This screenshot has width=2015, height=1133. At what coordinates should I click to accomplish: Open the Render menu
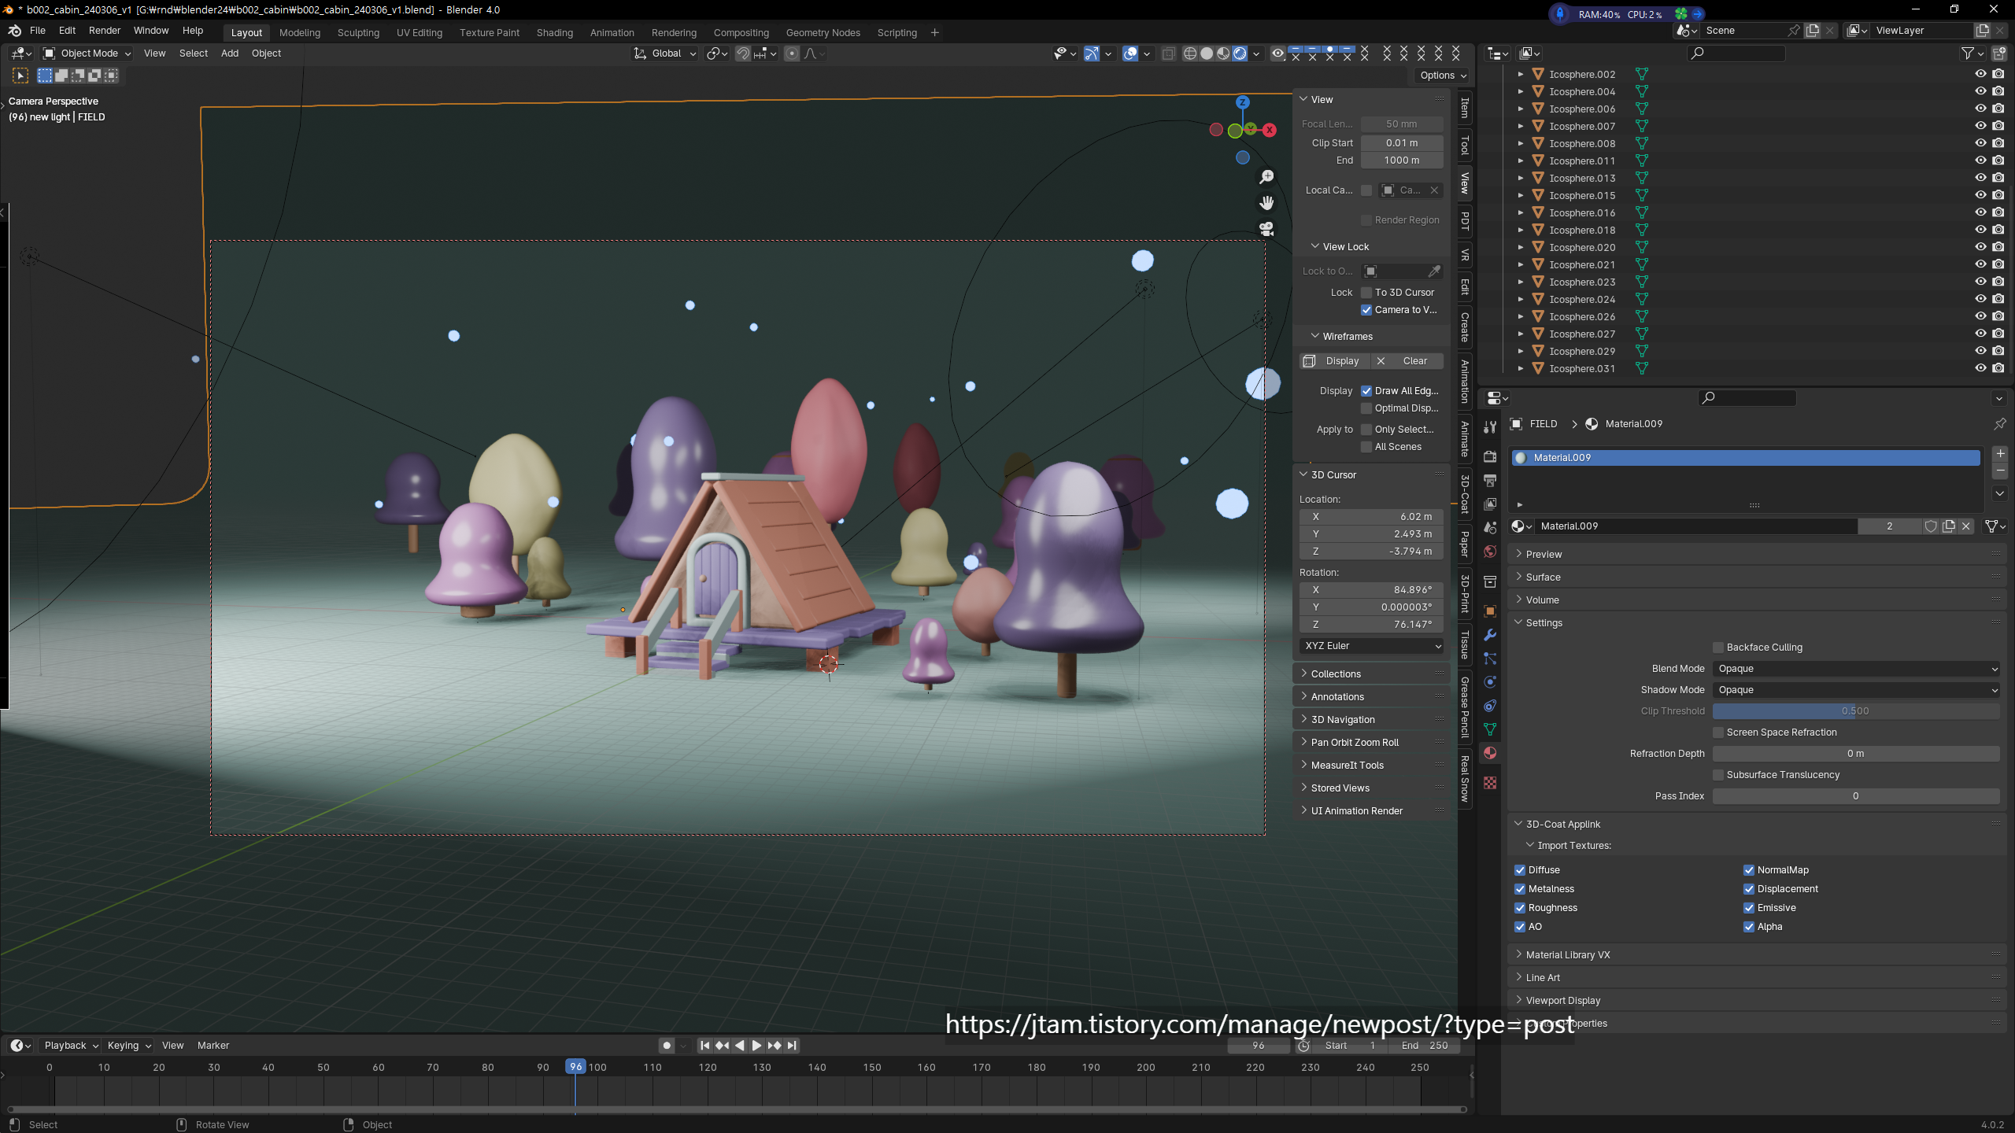coord(105,31)
